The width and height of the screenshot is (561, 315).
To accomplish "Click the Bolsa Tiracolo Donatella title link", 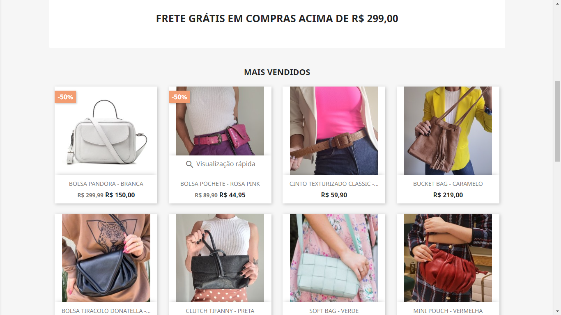I will [106, 311].
